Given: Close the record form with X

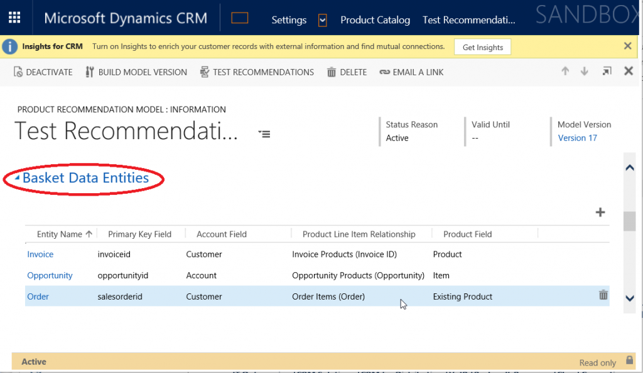Looking at the screenshot, I should click(x=628, y=71).
